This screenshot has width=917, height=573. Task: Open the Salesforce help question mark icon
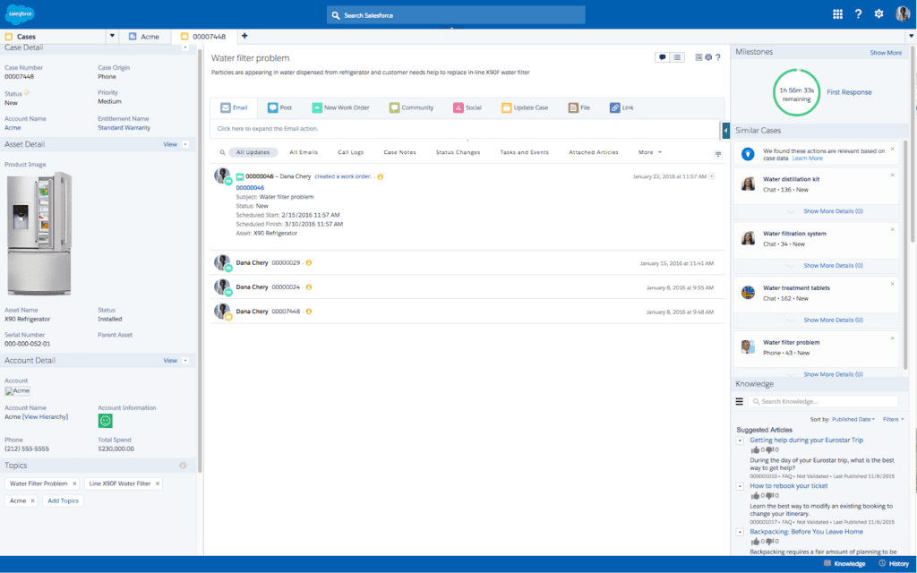(x=858, y=13)
